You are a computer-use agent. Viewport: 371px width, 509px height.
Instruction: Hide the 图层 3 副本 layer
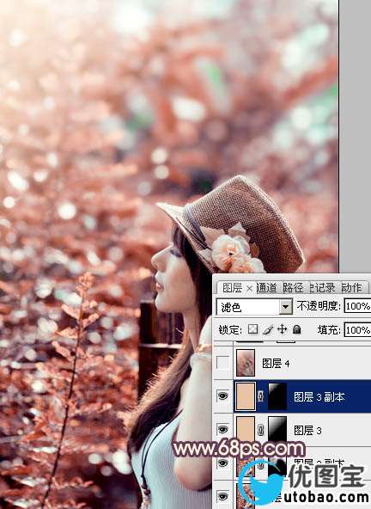[x=222, y=396]
